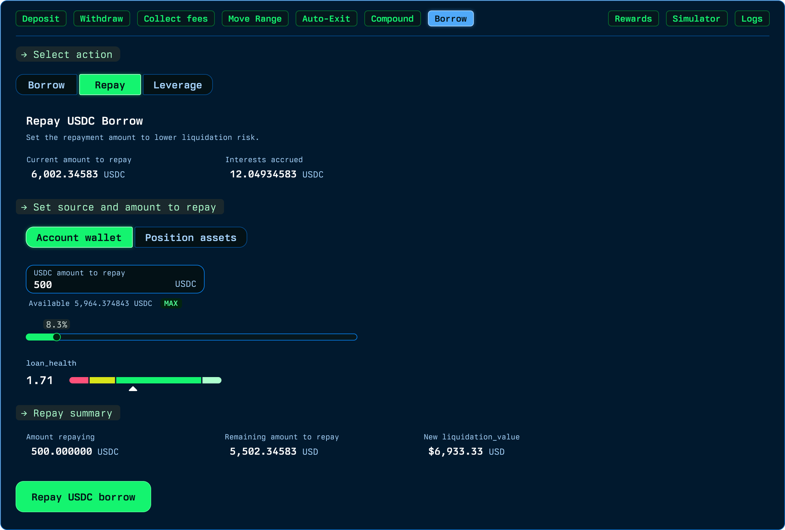
Task: Choose Account wallet as repay source
Action: [x=79, y=237]
